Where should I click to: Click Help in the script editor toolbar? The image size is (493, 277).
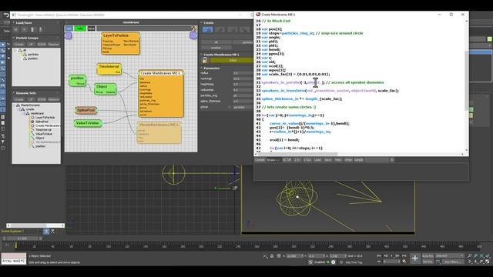pos(338,160)
